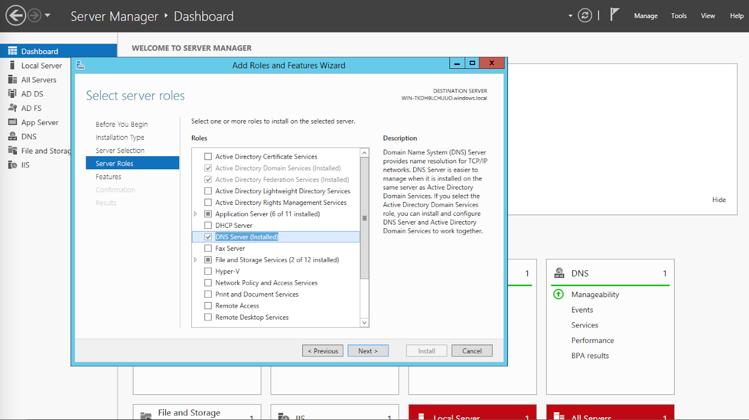Open Services in DNS tile
The image size is (749, 420).
tap(585, 325)
